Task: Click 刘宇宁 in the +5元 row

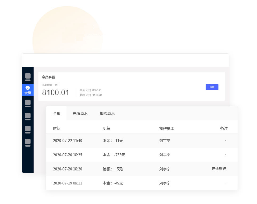Action: 165,169
